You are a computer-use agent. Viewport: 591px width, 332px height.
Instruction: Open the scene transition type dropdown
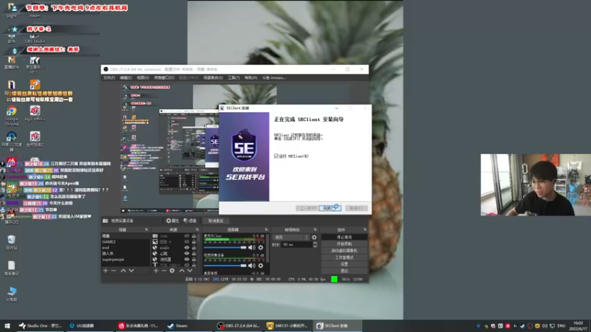[291, 238]
